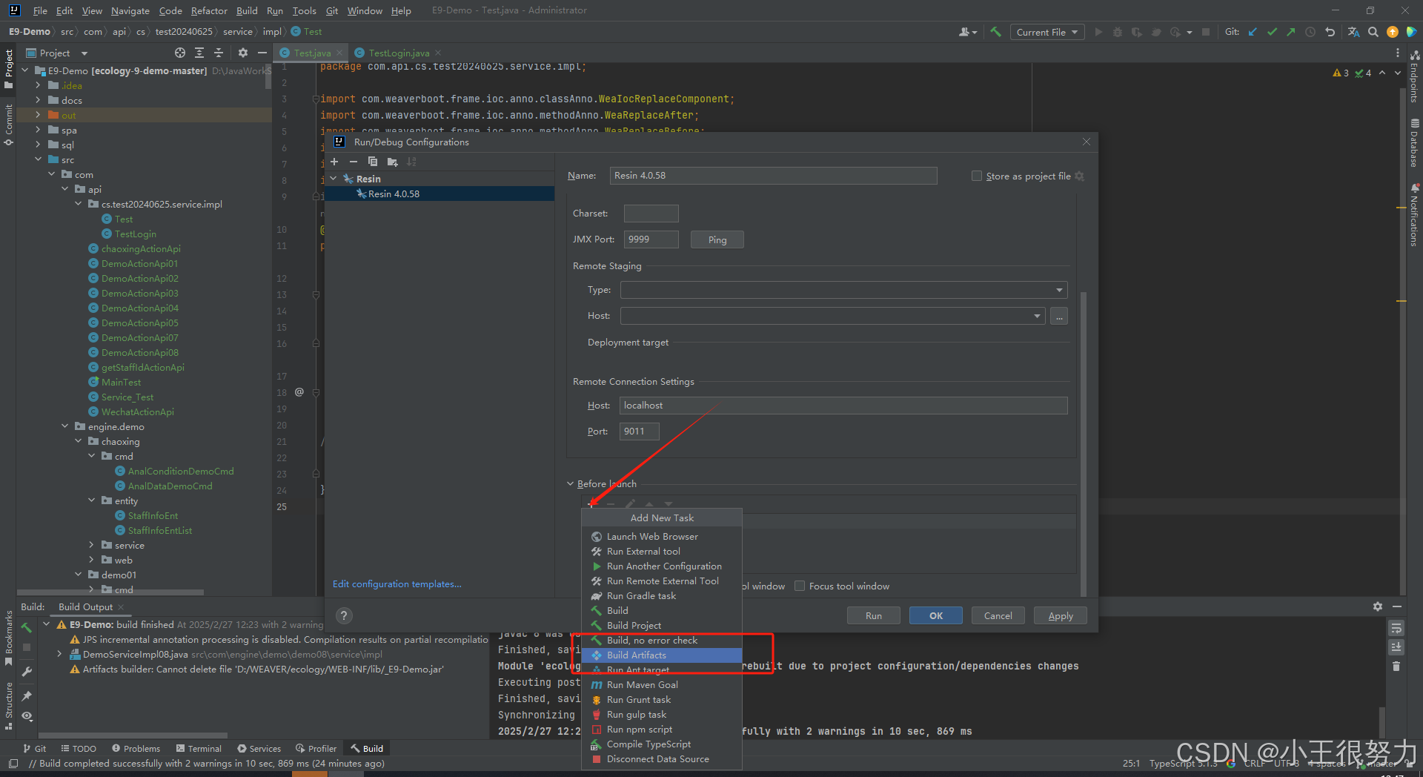Open the Terminal tool window tab
The image size is (1423, 777).
click(199, 749)
